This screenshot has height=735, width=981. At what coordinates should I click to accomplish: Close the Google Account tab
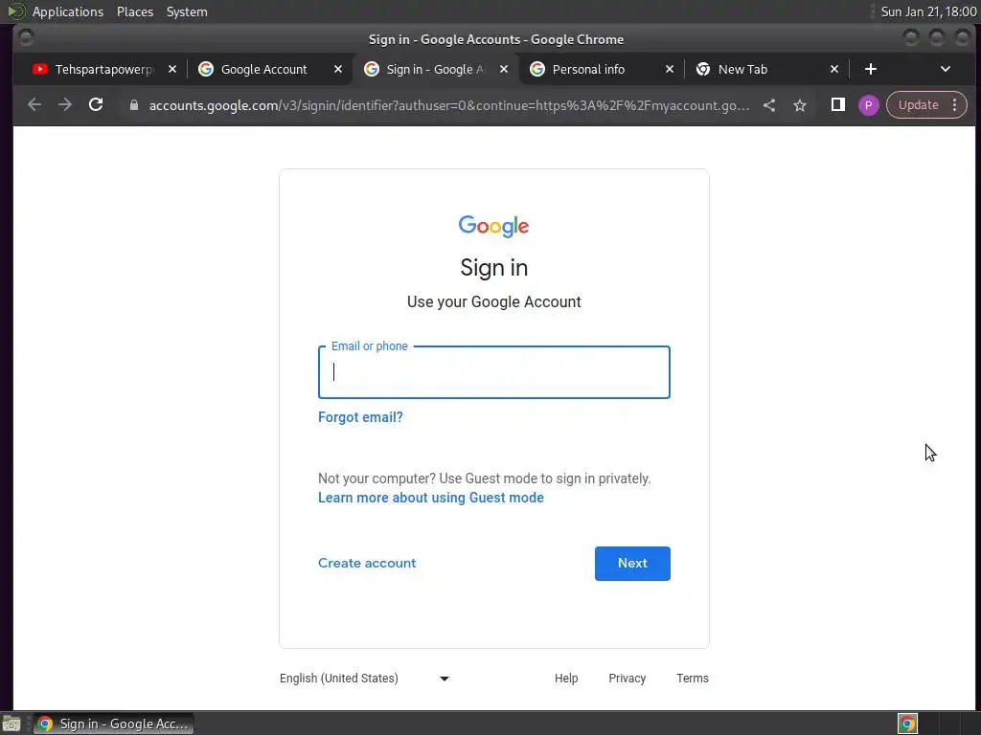pos(338,69)
